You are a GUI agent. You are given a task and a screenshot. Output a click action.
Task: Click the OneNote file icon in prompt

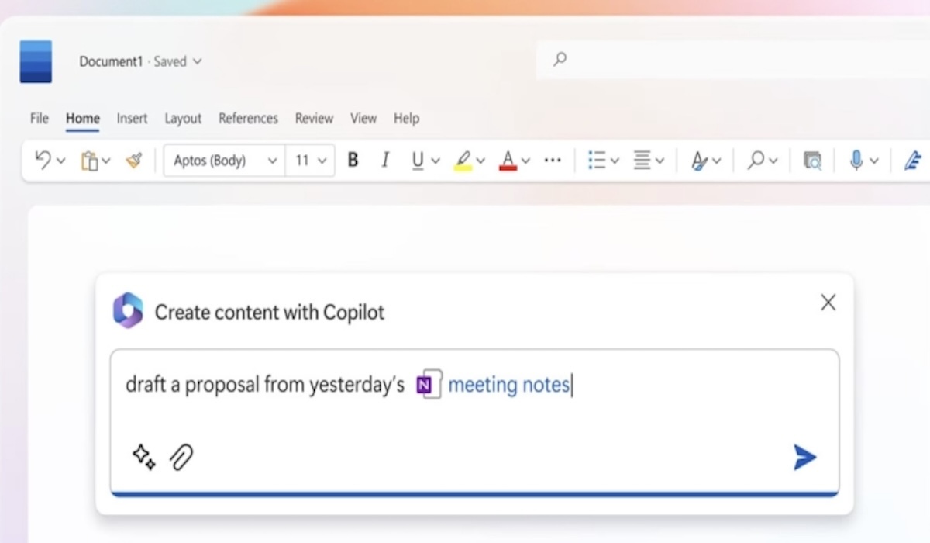428,384
